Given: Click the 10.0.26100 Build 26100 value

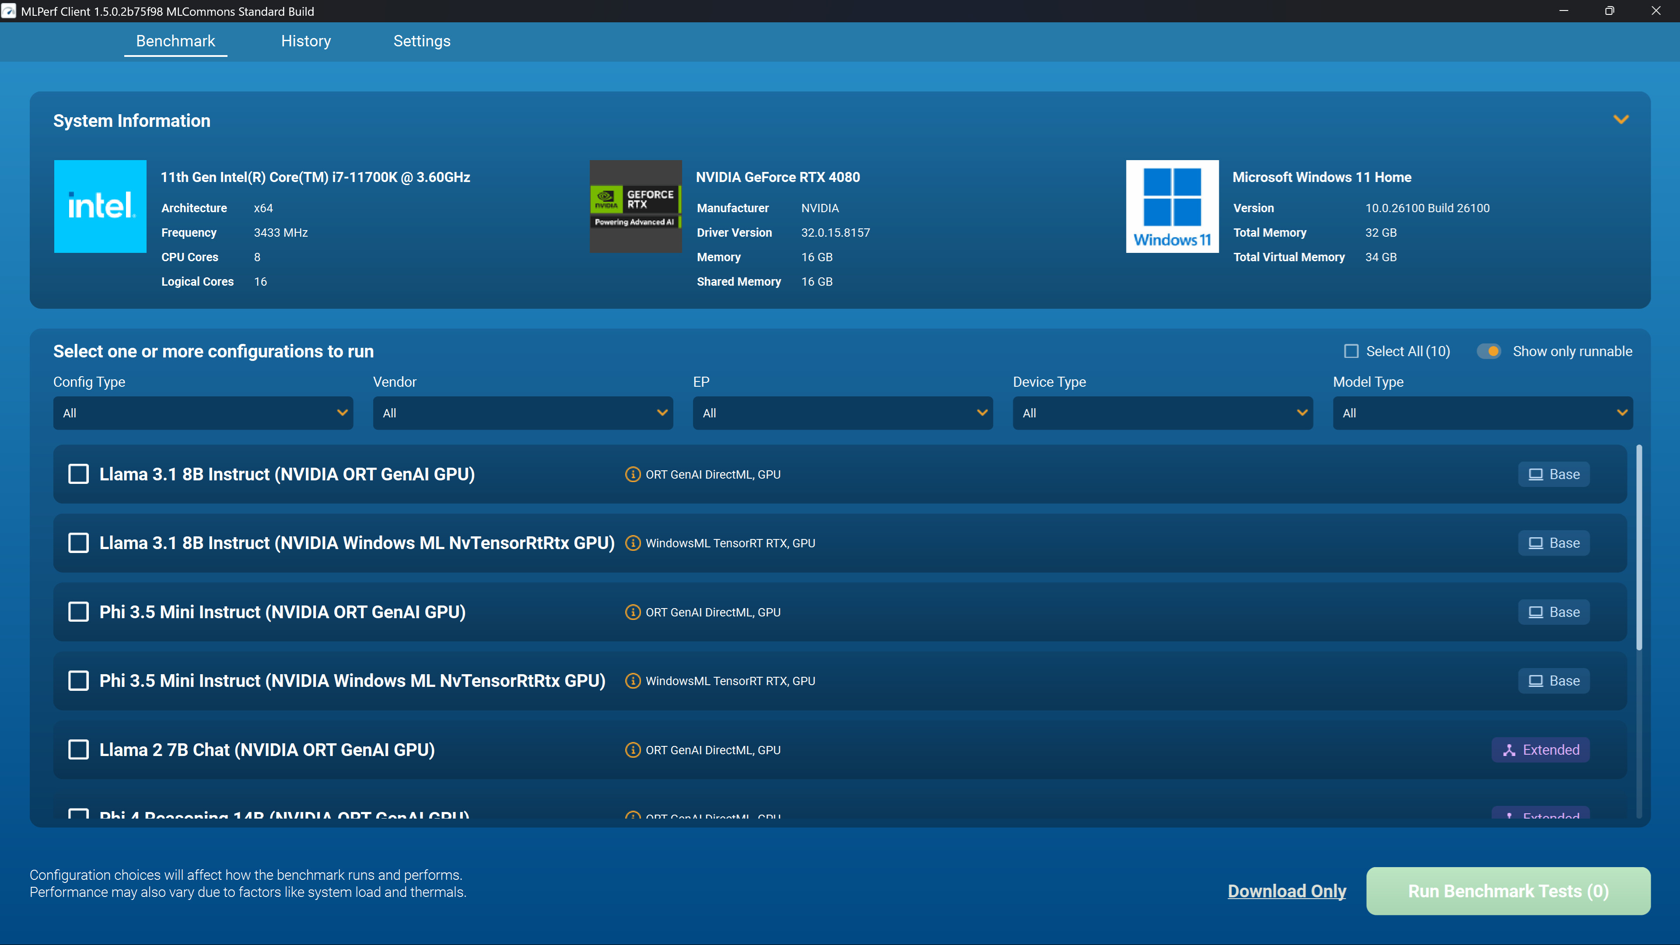Looking at the screenshot, I should point(1428,208).
